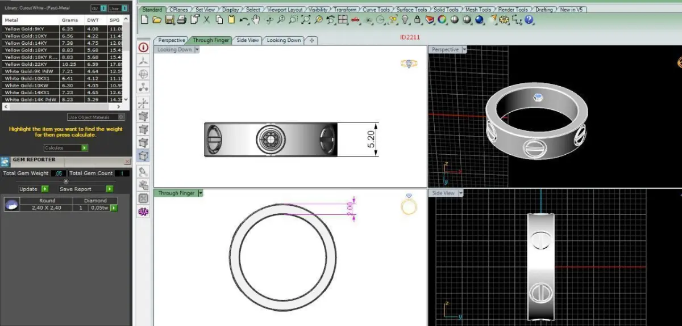Select the Perspective viewport tab
The height and width of the screenshot is (326, 682).
click(x=172, y=40)
